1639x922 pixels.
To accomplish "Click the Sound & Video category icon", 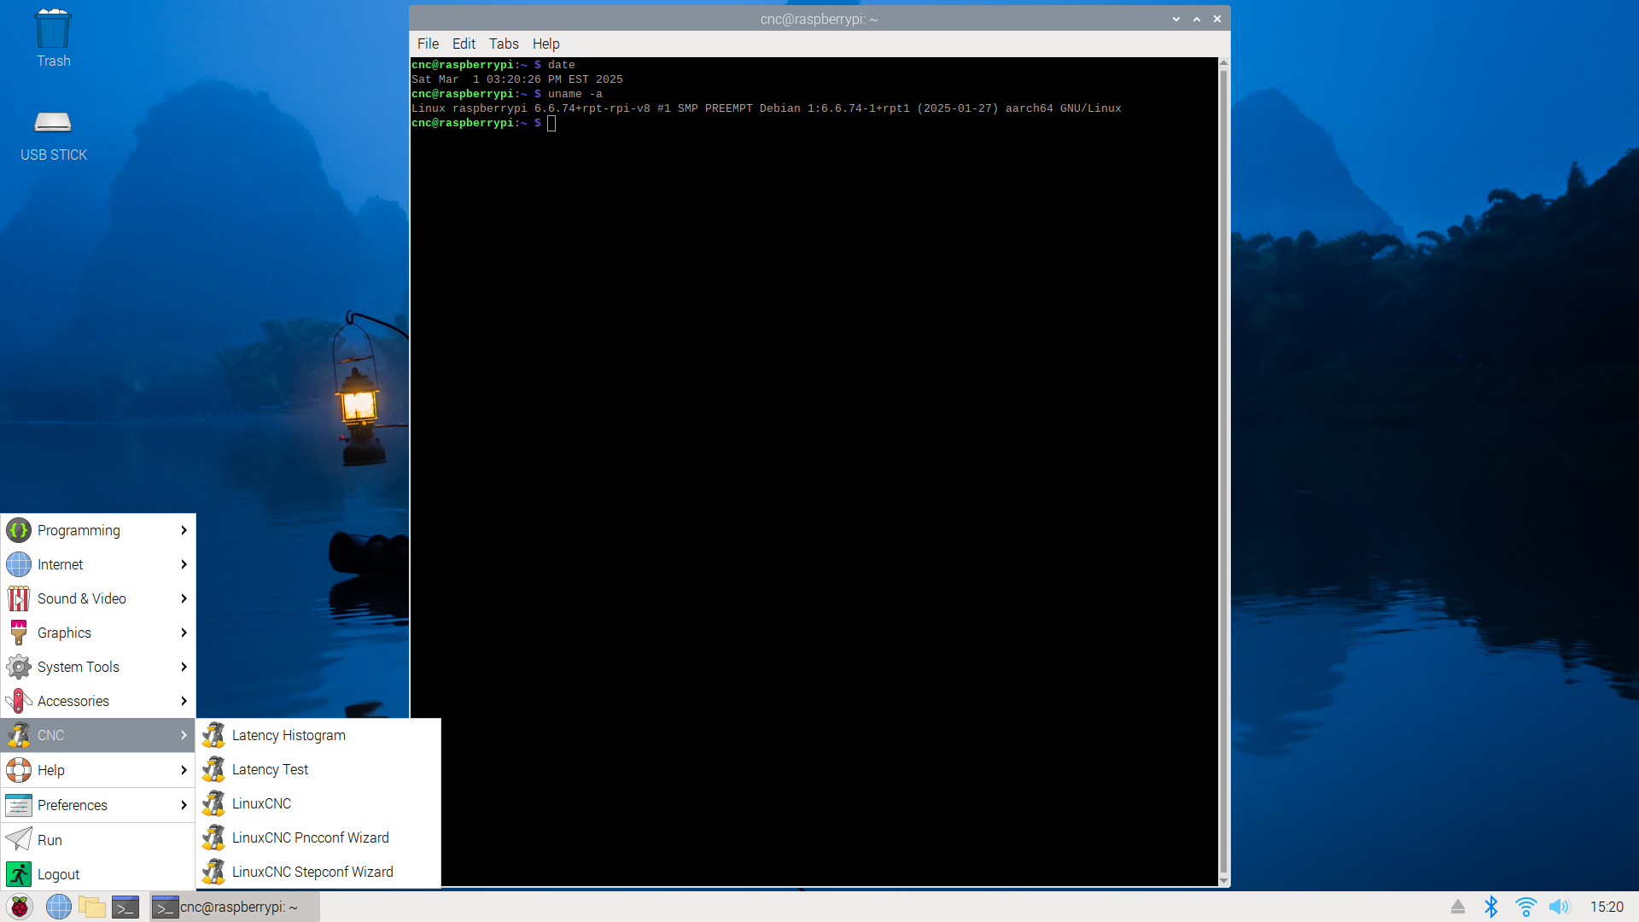I will pos(19,598).
